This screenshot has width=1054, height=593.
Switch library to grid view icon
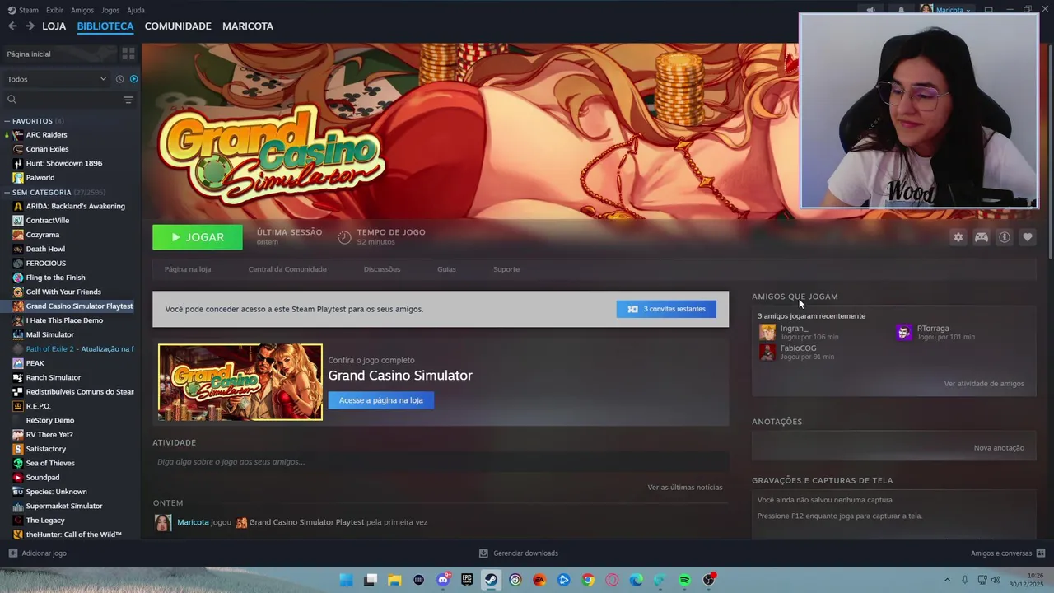tap(128, 54)
